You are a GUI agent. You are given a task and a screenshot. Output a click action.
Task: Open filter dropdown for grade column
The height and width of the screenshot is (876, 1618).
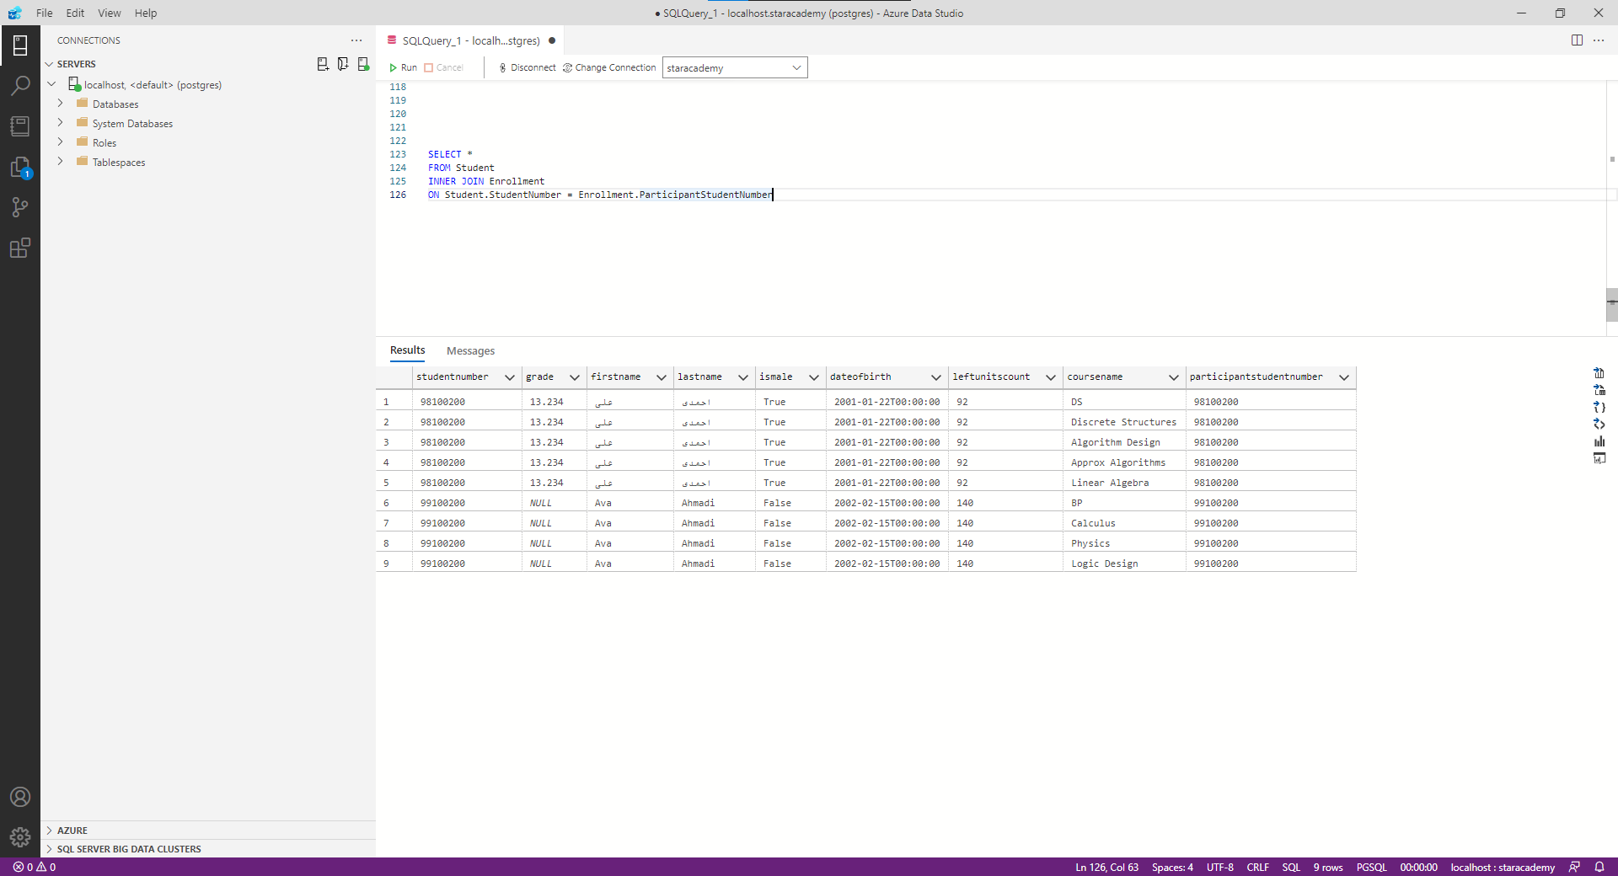[575, 377]
